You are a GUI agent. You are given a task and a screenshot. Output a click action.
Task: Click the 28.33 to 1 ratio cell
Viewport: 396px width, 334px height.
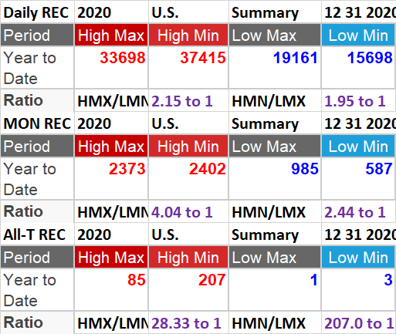click(188, 323)
